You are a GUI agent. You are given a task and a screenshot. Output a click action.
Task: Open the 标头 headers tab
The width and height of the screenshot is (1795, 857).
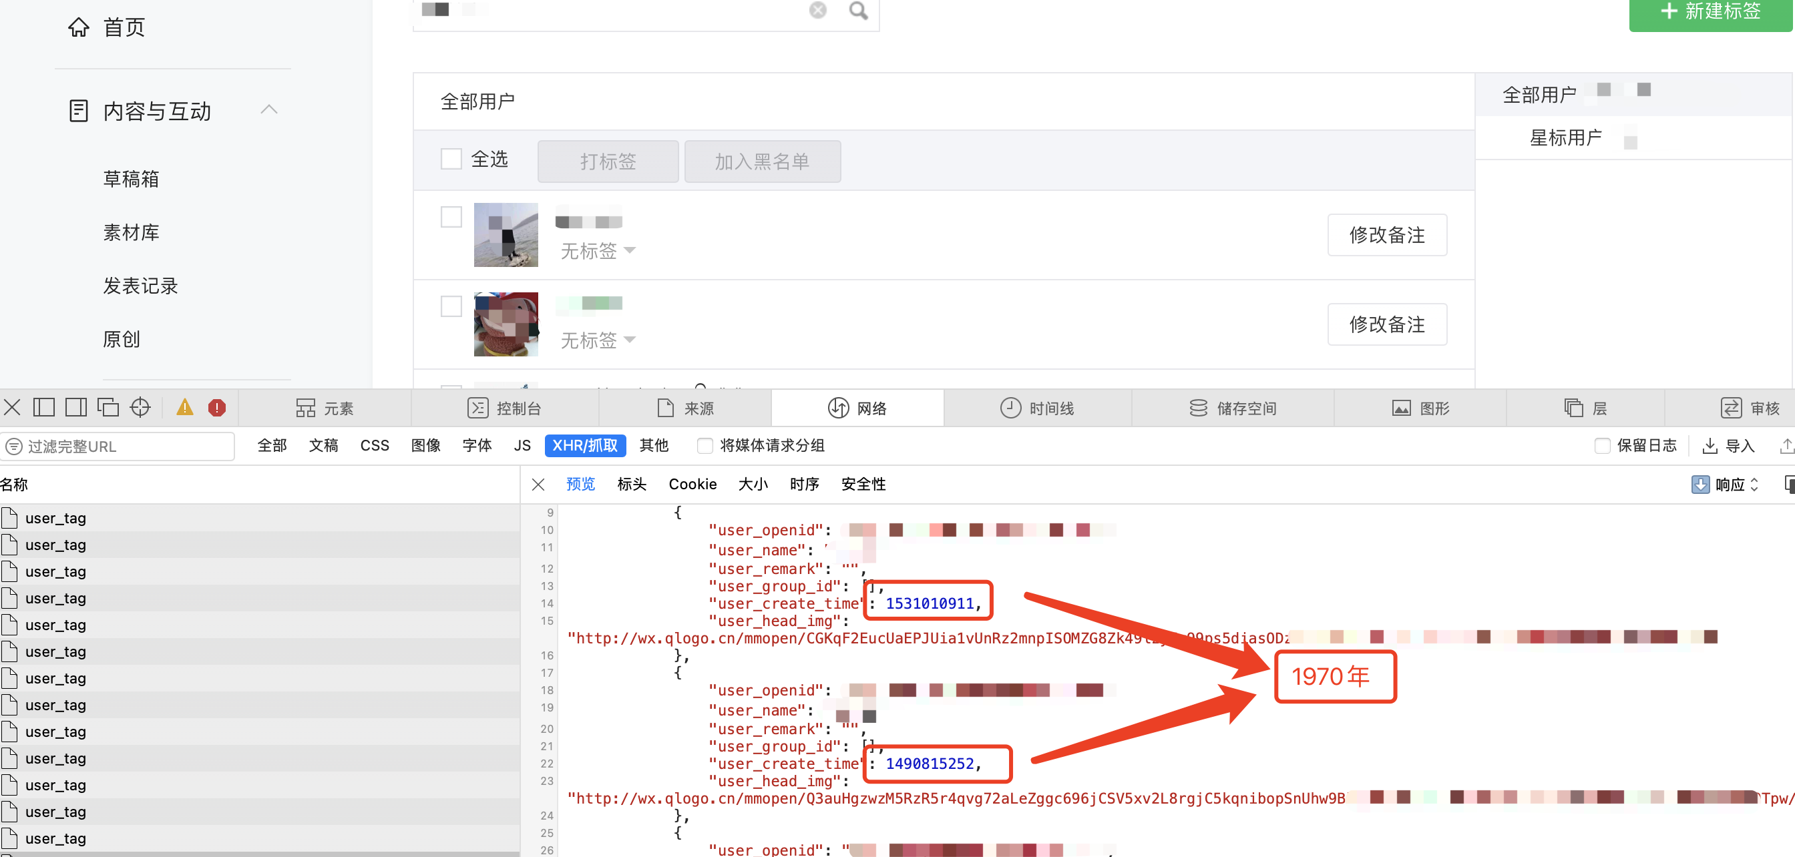click(x=631, y=484)
